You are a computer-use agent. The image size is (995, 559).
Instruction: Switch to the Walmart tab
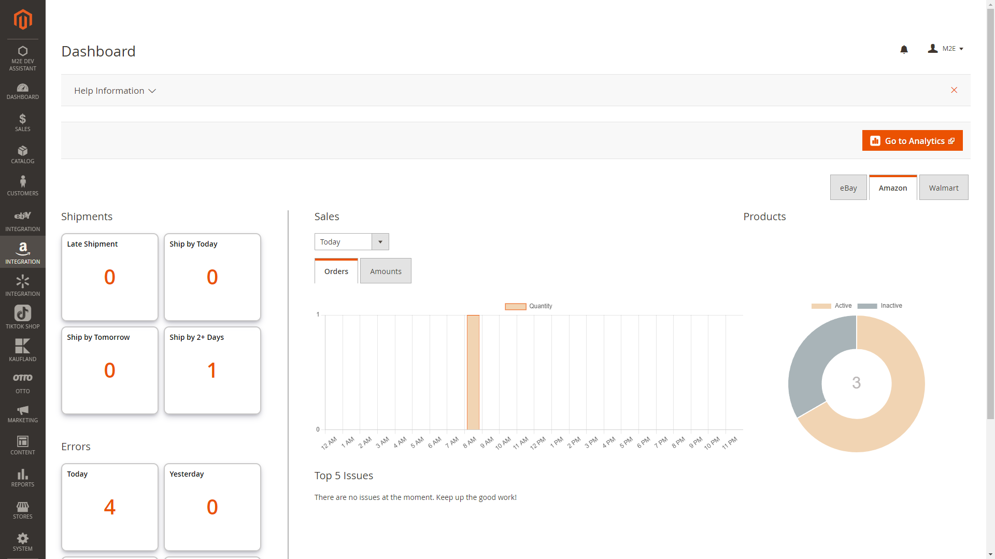point(943,188)
